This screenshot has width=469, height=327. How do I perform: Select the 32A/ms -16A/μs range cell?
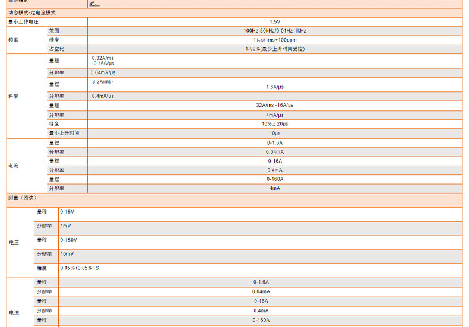[x=274, y=105]
